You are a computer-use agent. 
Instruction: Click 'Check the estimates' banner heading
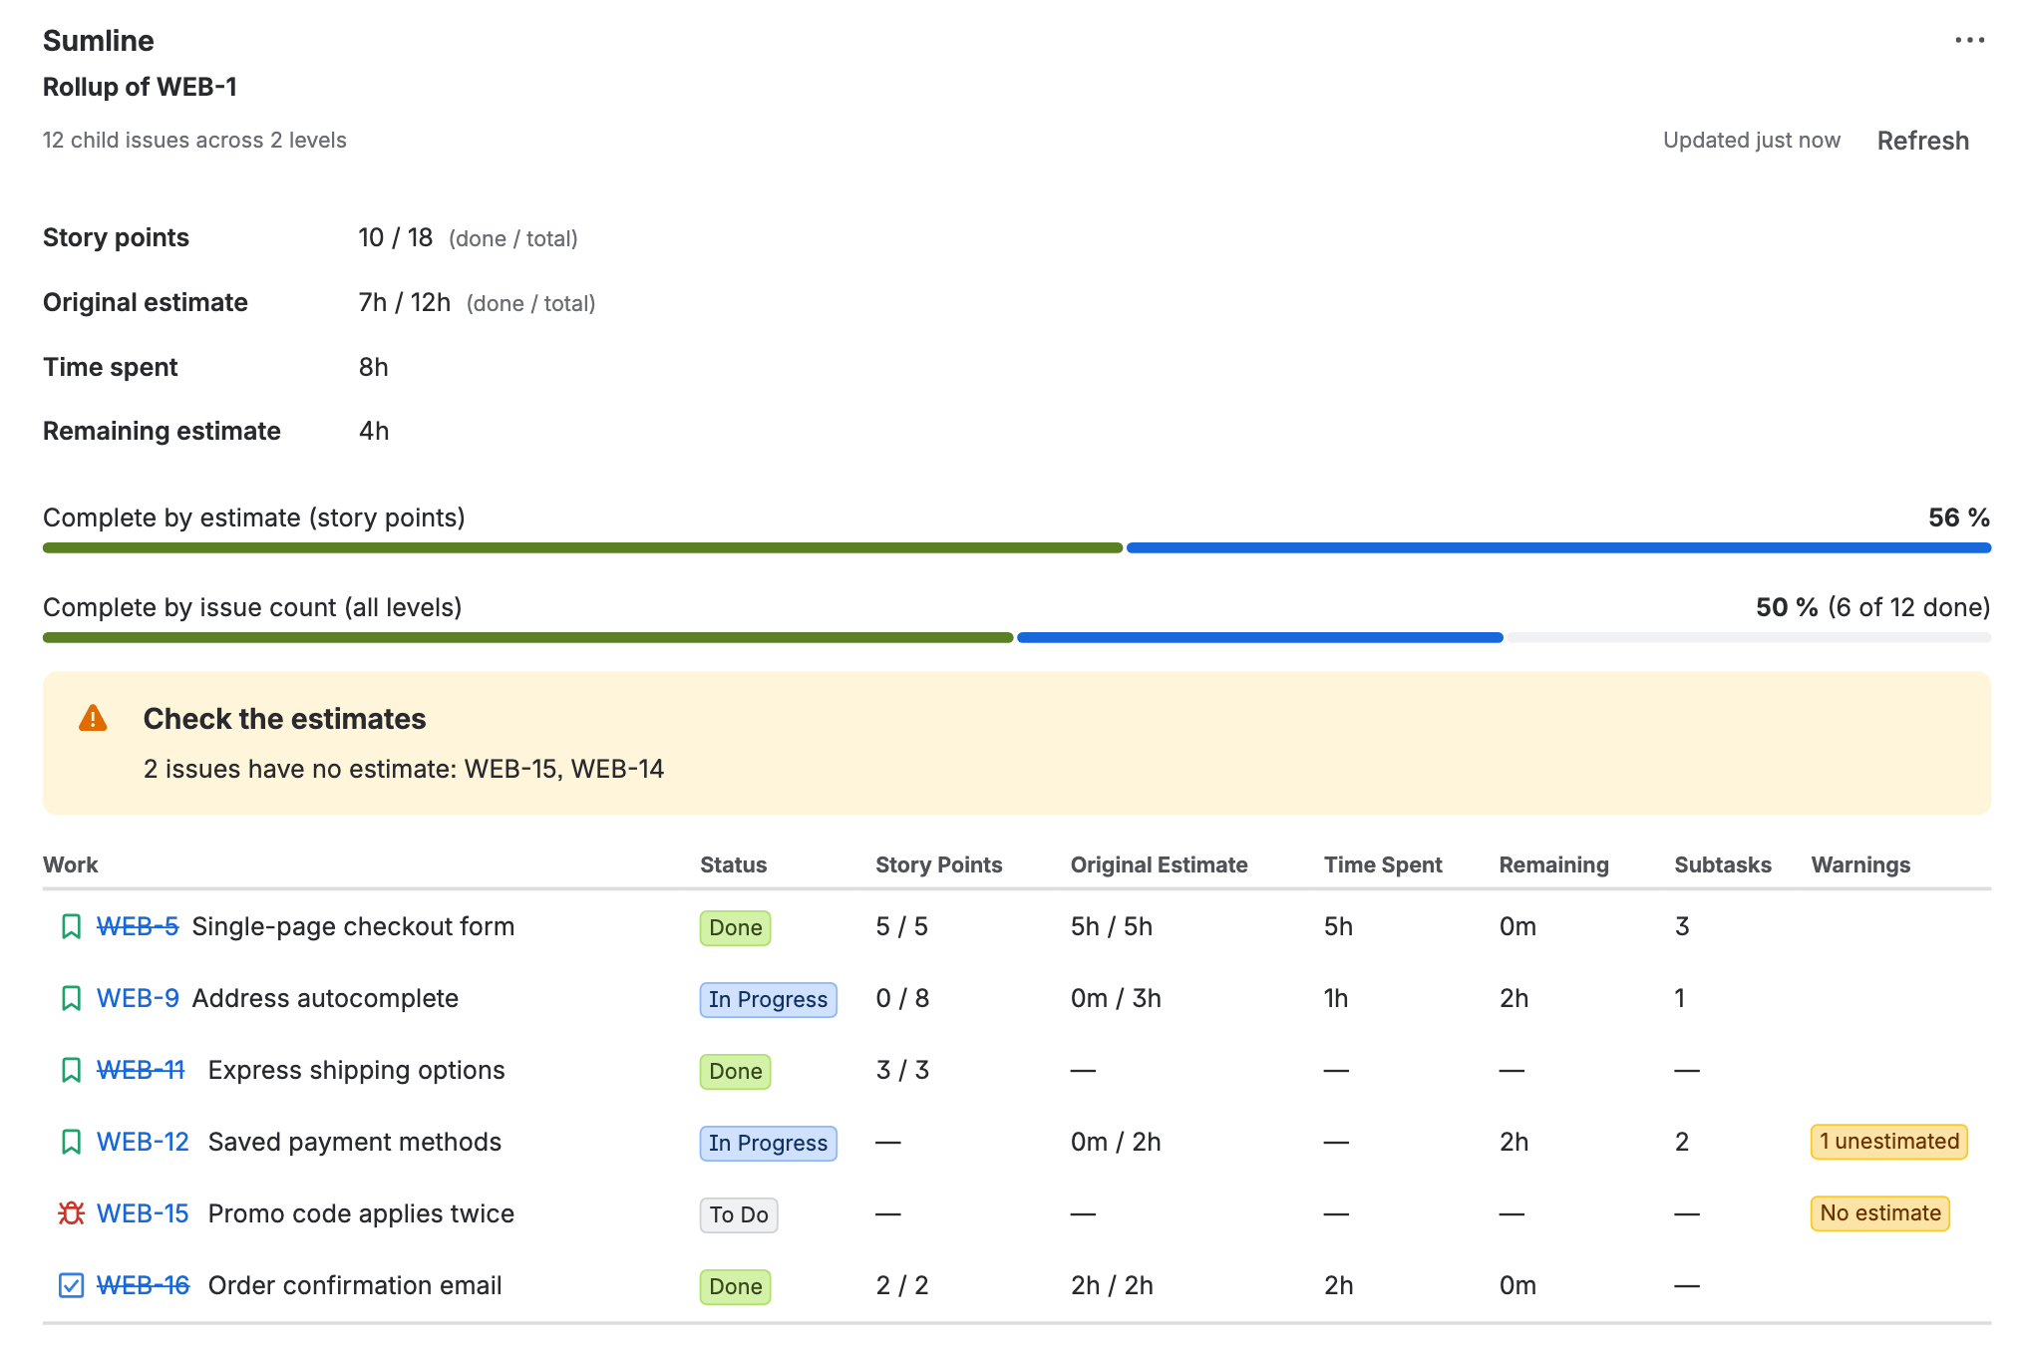pyautogui.click(x=284, y=719)
